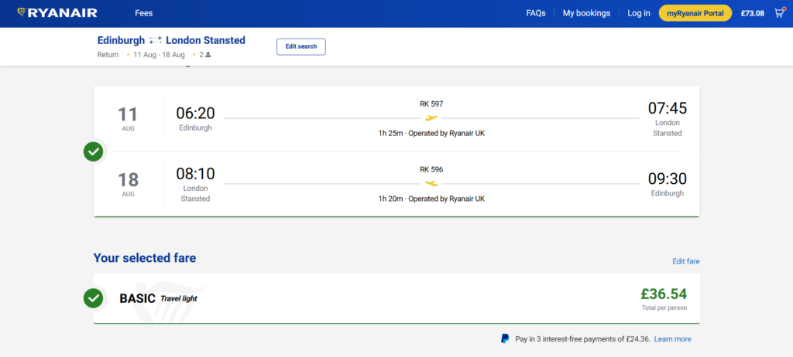The height and width of the screenshot is (357, 793).
Task: Click the Ryanair logo
Action: click(x=57, y=13)
